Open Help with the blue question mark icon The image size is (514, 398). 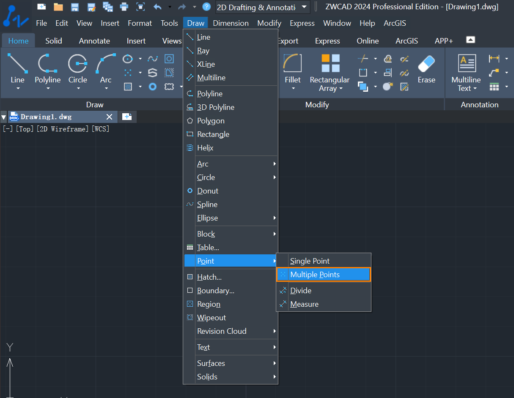(x=206, y=7)
